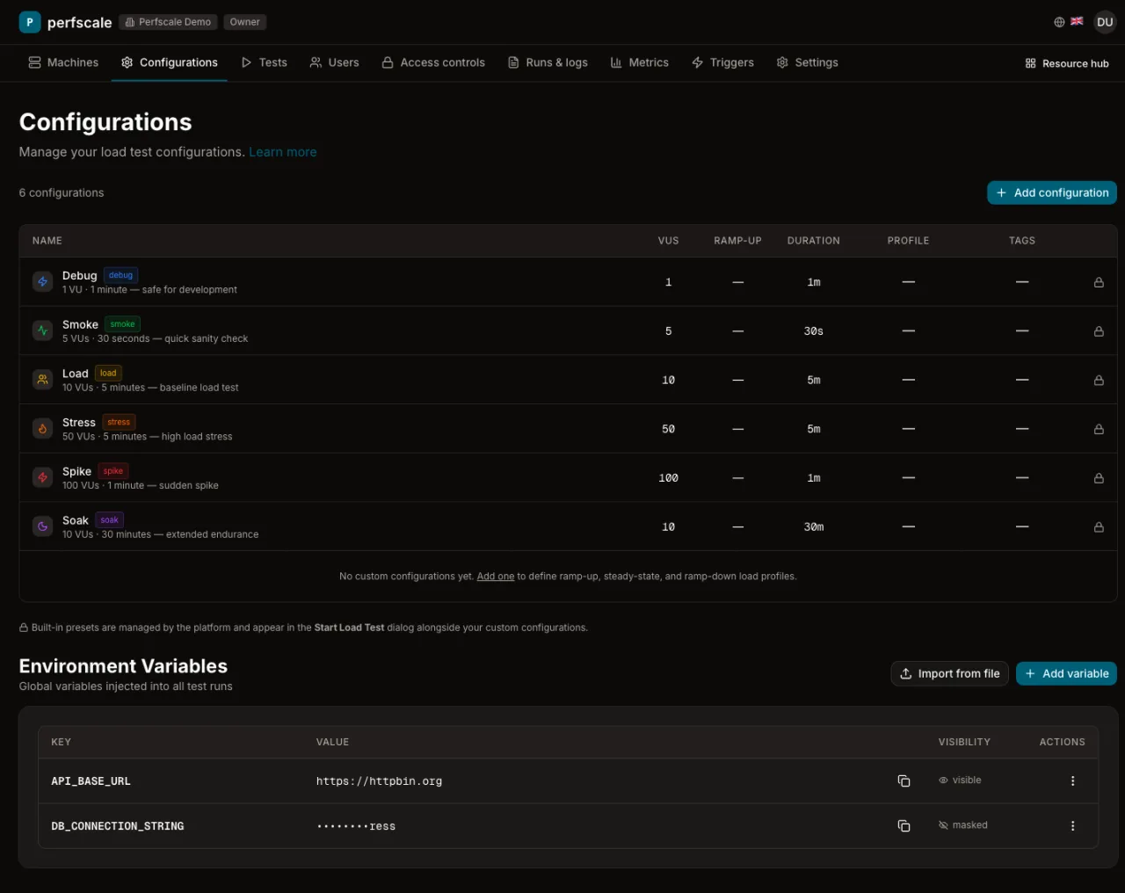Select the Debug configuration name

80,276
